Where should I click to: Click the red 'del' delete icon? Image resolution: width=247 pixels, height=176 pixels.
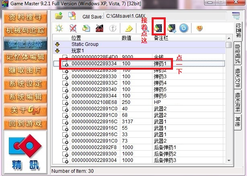99,29
